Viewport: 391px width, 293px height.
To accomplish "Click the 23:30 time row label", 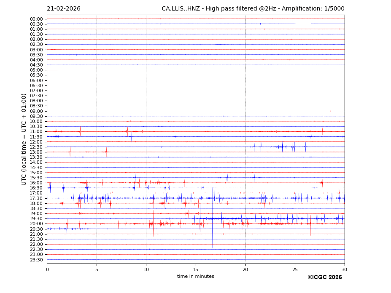I will point(36,260).
